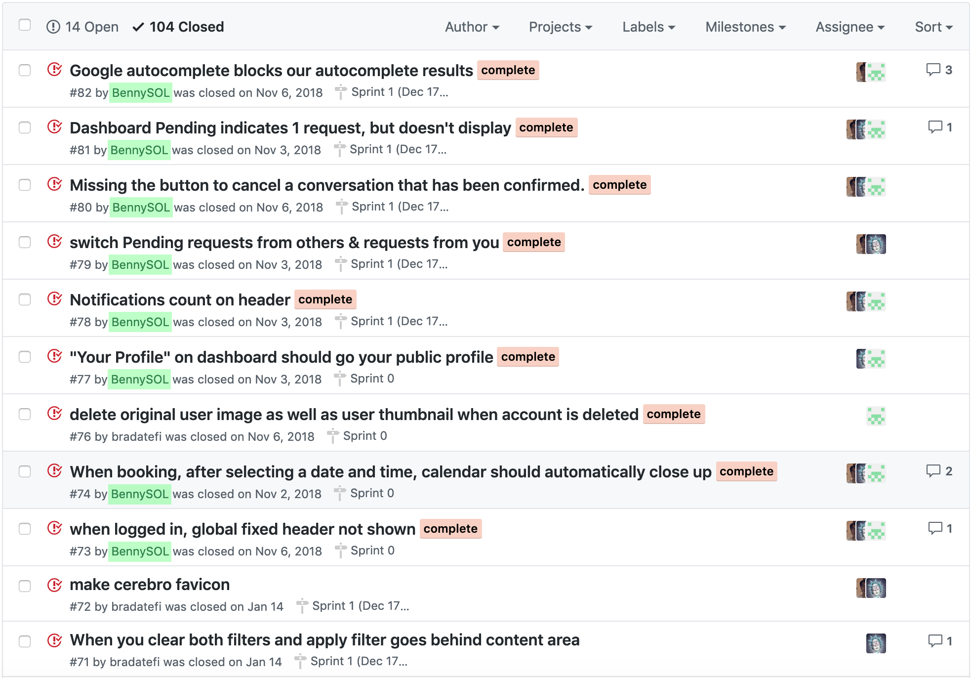Screen dimensions: 971x678
Task: Click the closed-issue icon for 'Notifications count on header'
Action: coord(54,299)
